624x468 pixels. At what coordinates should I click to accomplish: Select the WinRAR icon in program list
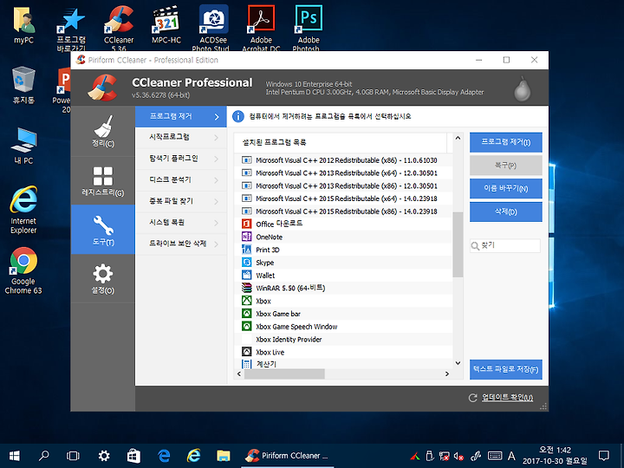247,288
